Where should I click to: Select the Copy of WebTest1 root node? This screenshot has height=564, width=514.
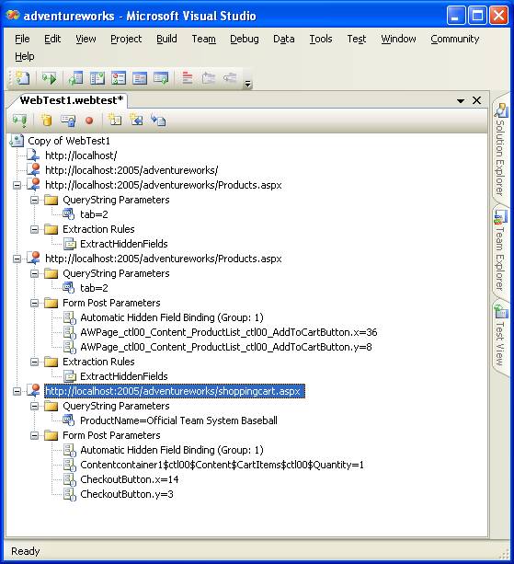coord(69,141)
